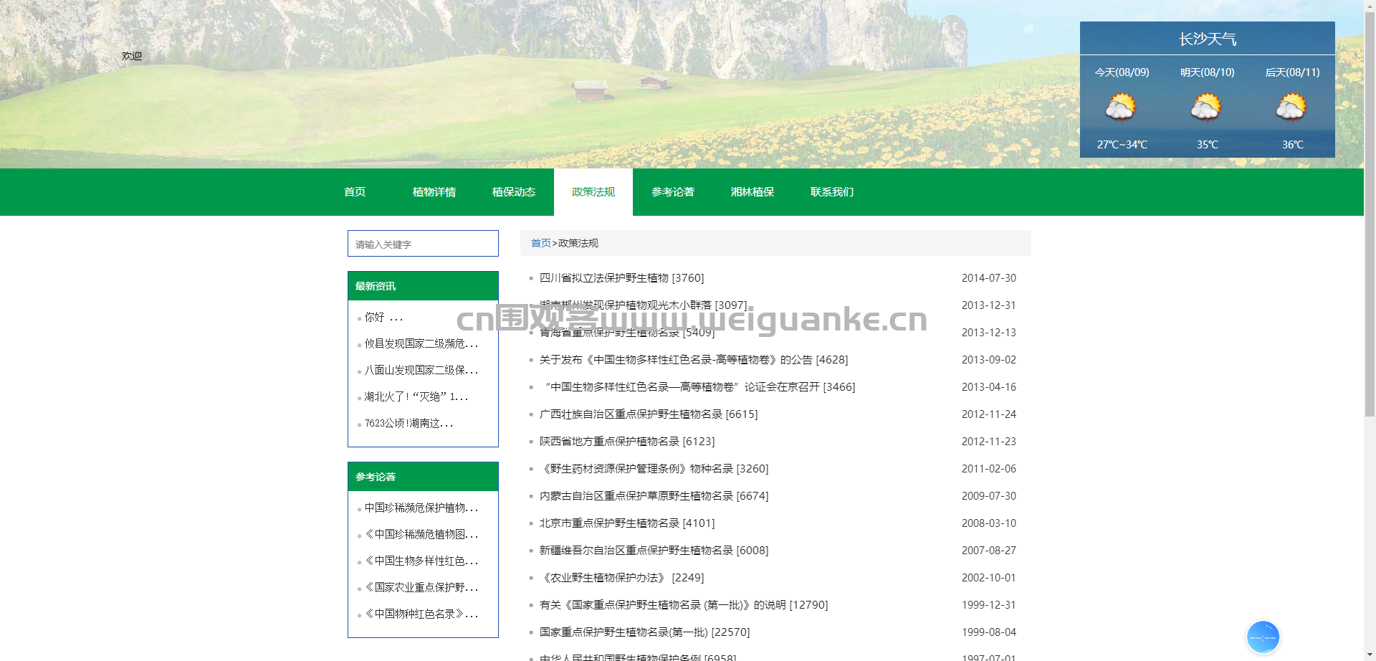Screen dimensions: 1376x661
Task: Click the 08/11 forecast weather icon
Action: tap(1291, 106)
